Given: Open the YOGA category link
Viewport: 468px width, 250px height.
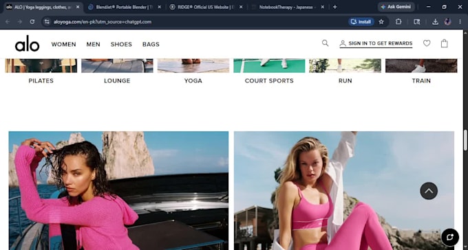Looking at the screenshot, I should click(193, 81).
